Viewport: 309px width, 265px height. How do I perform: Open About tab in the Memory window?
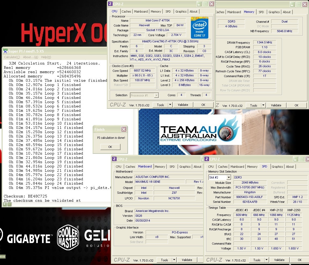point(287,12)
